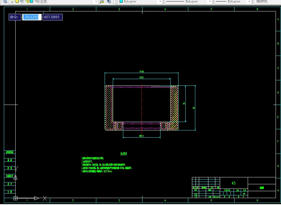Select the φ80.4 diameter dimension text
The height and width of the screenshot is (205, 281).
[142, 136]
